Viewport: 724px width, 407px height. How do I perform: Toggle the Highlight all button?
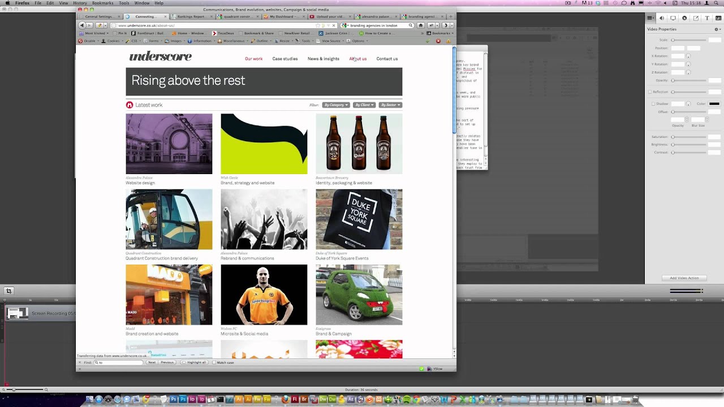click(x=194, y=362)
